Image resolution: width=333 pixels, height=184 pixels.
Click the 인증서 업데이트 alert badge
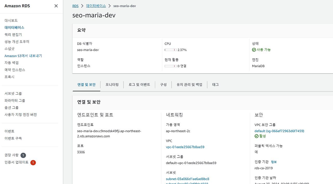tap(33, 162)
